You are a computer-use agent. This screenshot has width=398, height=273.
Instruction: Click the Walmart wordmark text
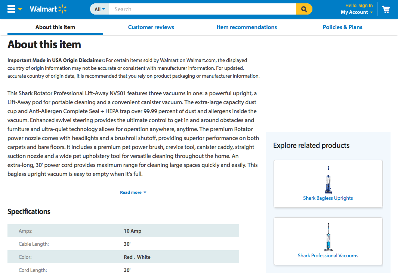coord(43,9)
